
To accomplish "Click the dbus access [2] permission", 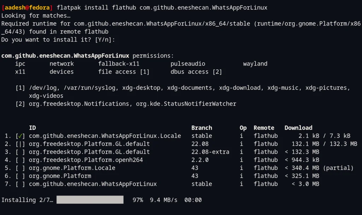I will coord(196,72).
